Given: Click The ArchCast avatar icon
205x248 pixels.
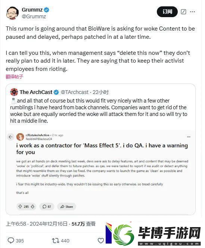Looking at the screenshot, I should point(14,92).
